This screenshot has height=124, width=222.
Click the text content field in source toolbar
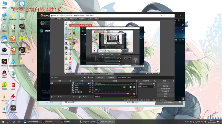145,77
